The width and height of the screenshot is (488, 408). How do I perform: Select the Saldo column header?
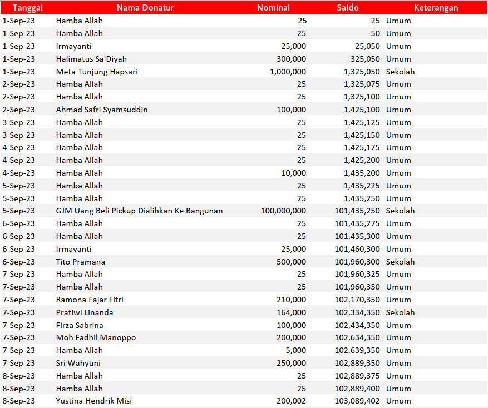(348, 8)
